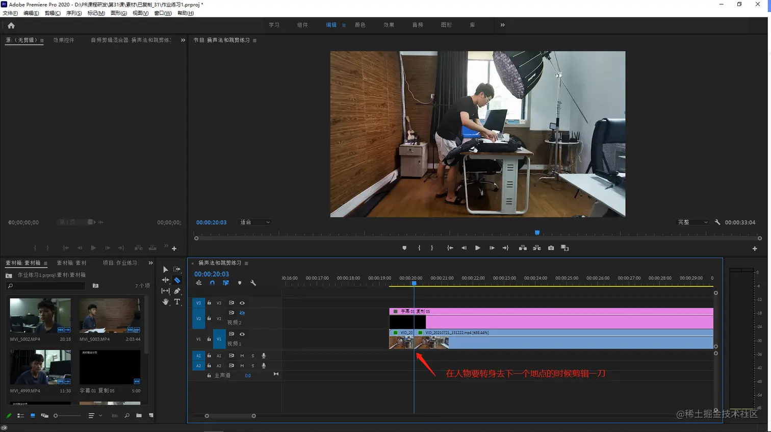The height and width of the screenshot is (432, 771).
Task: Open the 编辑 workspace menu icon
Action: 344,25
